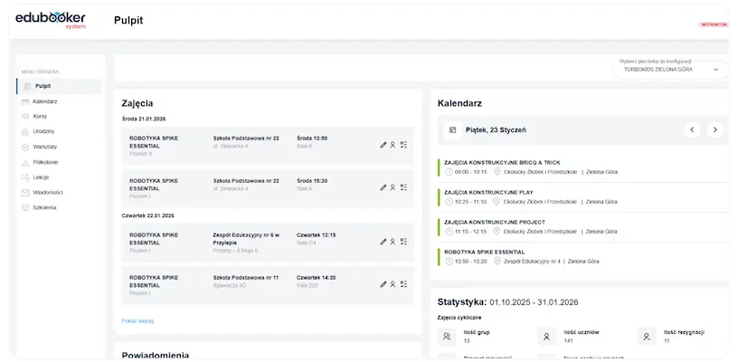This screenshot has width=738, height=362.
Task: Click the Ilość uczniów statistic icon
Action: pyautogui.click(x=546, y=337)
